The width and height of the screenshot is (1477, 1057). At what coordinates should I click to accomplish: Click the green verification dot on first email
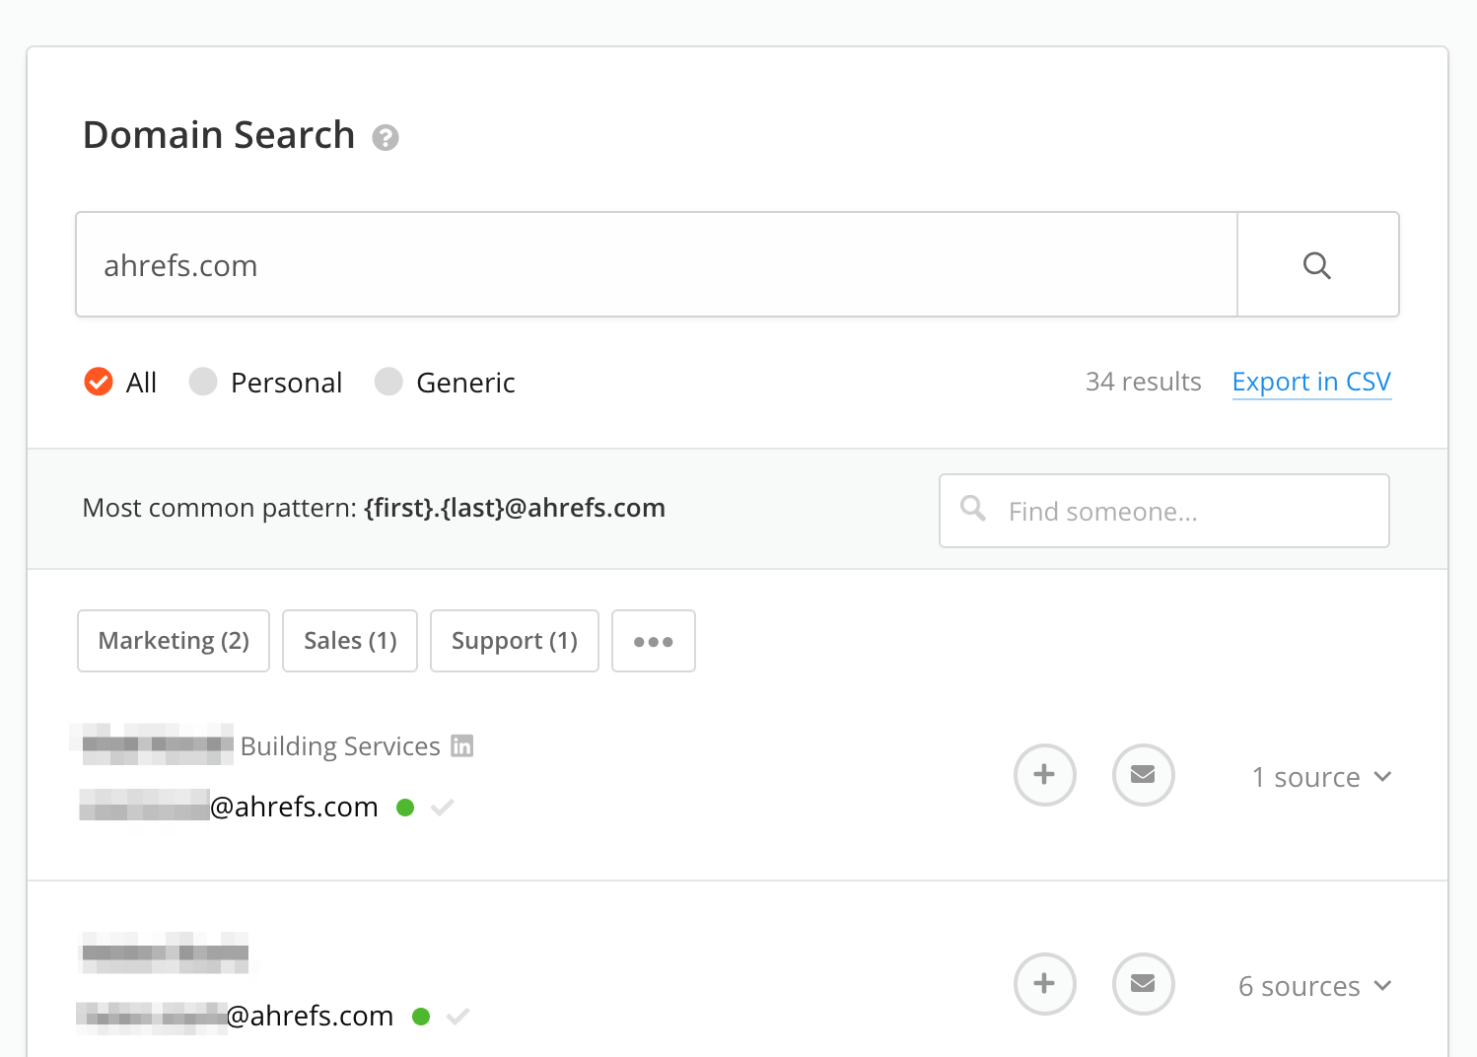[x=405, y=807]
